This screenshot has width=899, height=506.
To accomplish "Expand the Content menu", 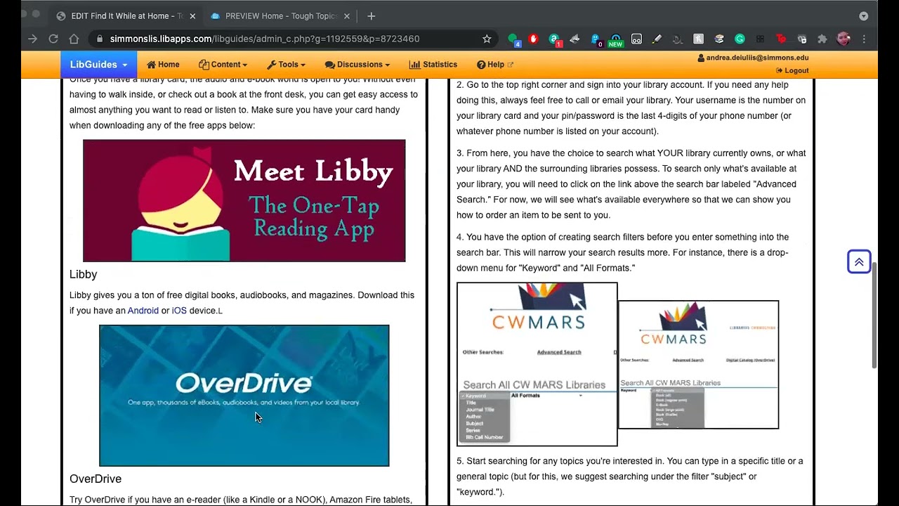I will pyautogui.click(x=223, y=65).
